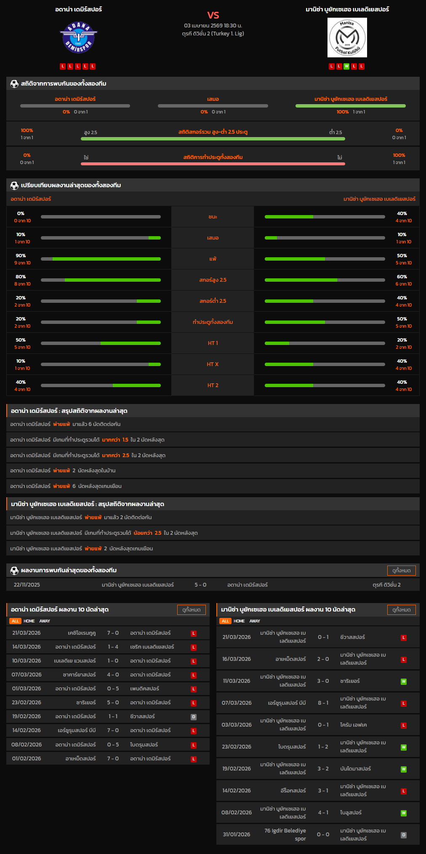Open 'ดูทั้งหมด' in Adana Demirspor matches panel

[x=192, y=610]
